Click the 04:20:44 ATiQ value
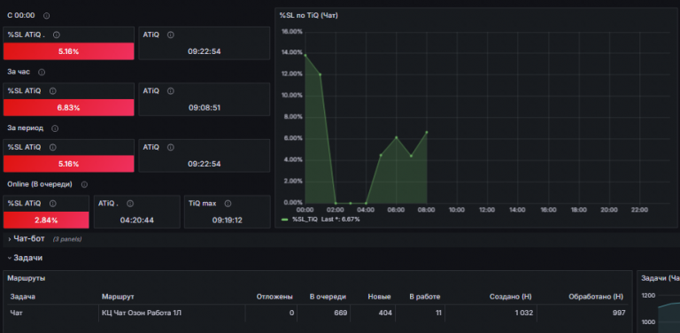The image size is (680, 333). click(x=137, y=221)
